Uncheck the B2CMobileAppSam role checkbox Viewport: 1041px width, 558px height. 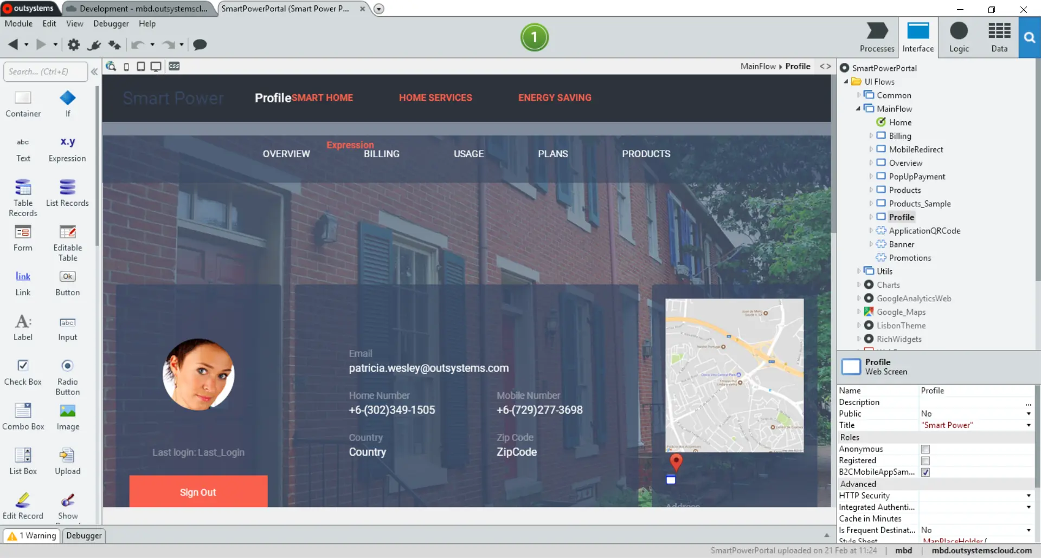coord(926,472)
